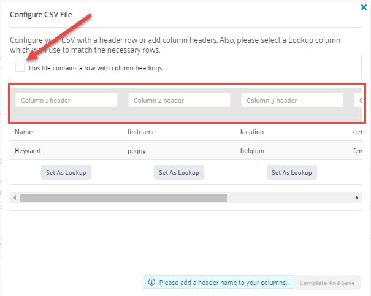Click empty scrollbar track right of thumb
Image resolution: width=371 pixels, height=296 pixels.
pyautogui.click(x=288, y=198)
